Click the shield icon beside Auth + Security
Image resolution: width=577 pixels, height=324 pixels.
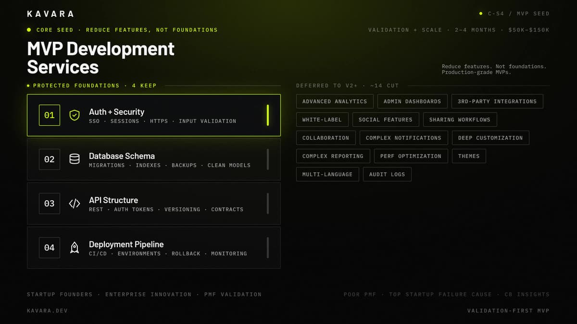coord(74,115)
